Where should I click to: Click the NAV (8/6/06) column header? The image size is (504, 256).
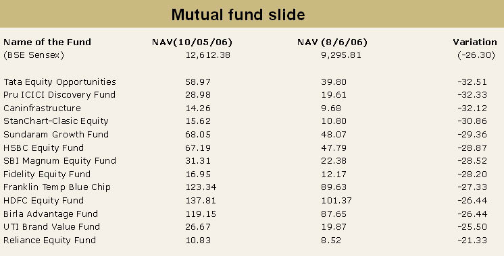pos(332,42)
